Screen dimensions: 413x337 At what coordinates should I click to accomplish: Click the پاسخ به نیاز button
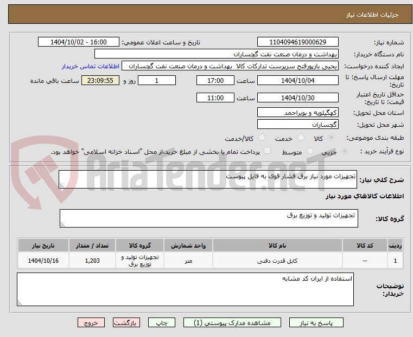(316, 322)
